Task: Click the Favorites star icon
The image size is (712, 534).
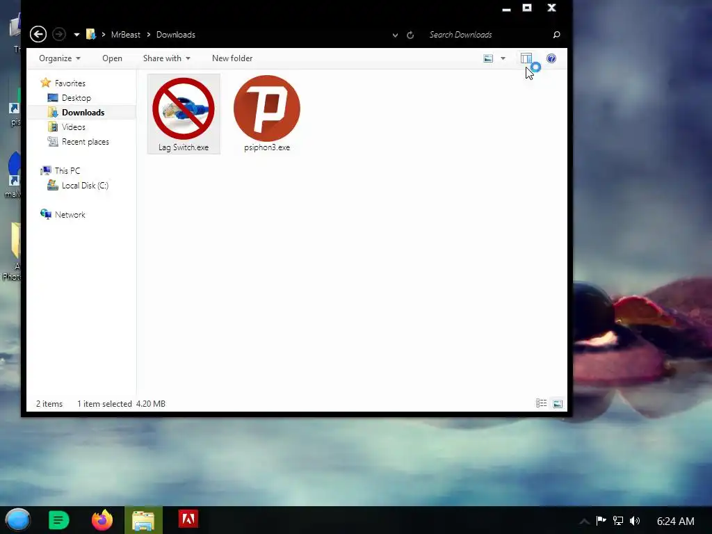Action: (45, 83)
